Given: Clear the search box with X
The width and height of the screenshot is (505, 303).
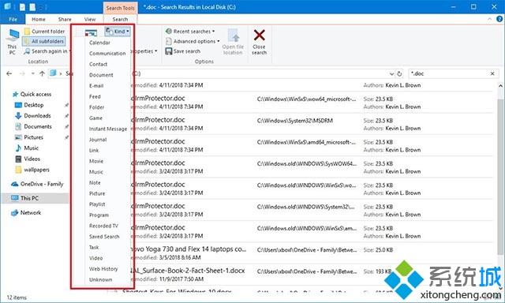Looking at the screenshot, I should [x=492, y=73].
